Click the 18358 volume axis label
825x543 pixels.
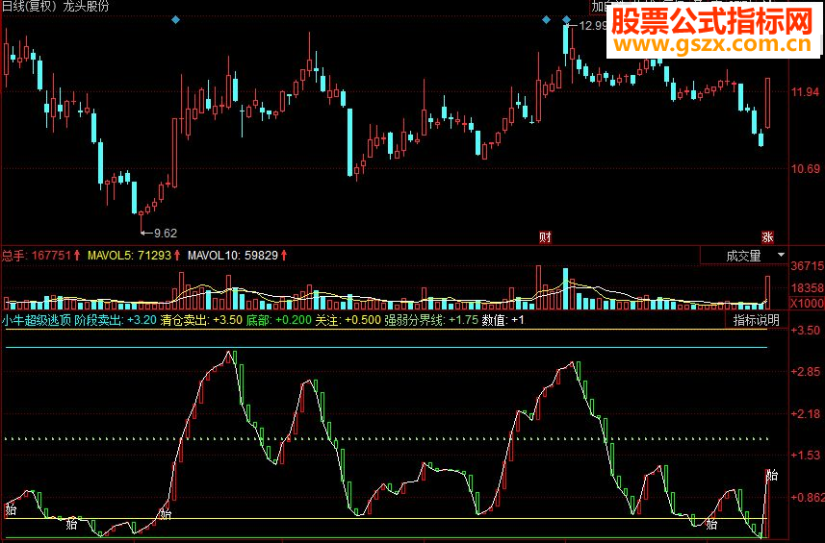click(808, 288)
